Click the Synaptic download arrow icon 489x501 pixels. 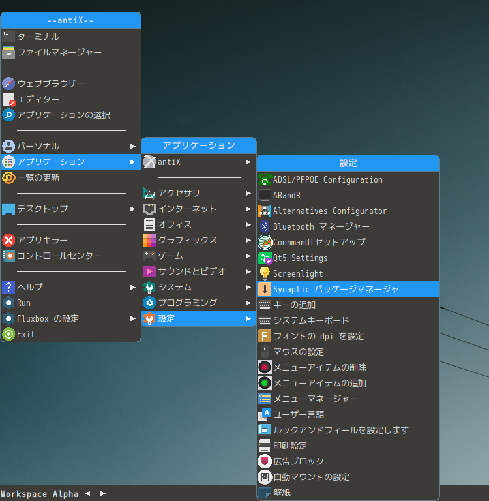pyautogui.click(x=265, y=289)
